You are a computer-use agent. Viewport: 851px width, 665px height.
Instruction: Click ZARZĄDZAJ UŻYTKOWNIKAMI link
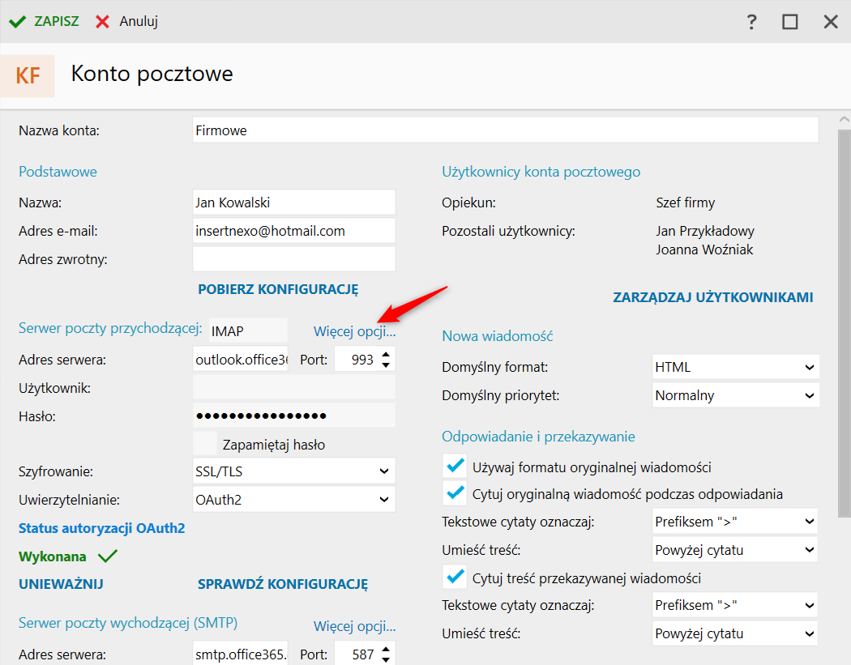[713, 297]
